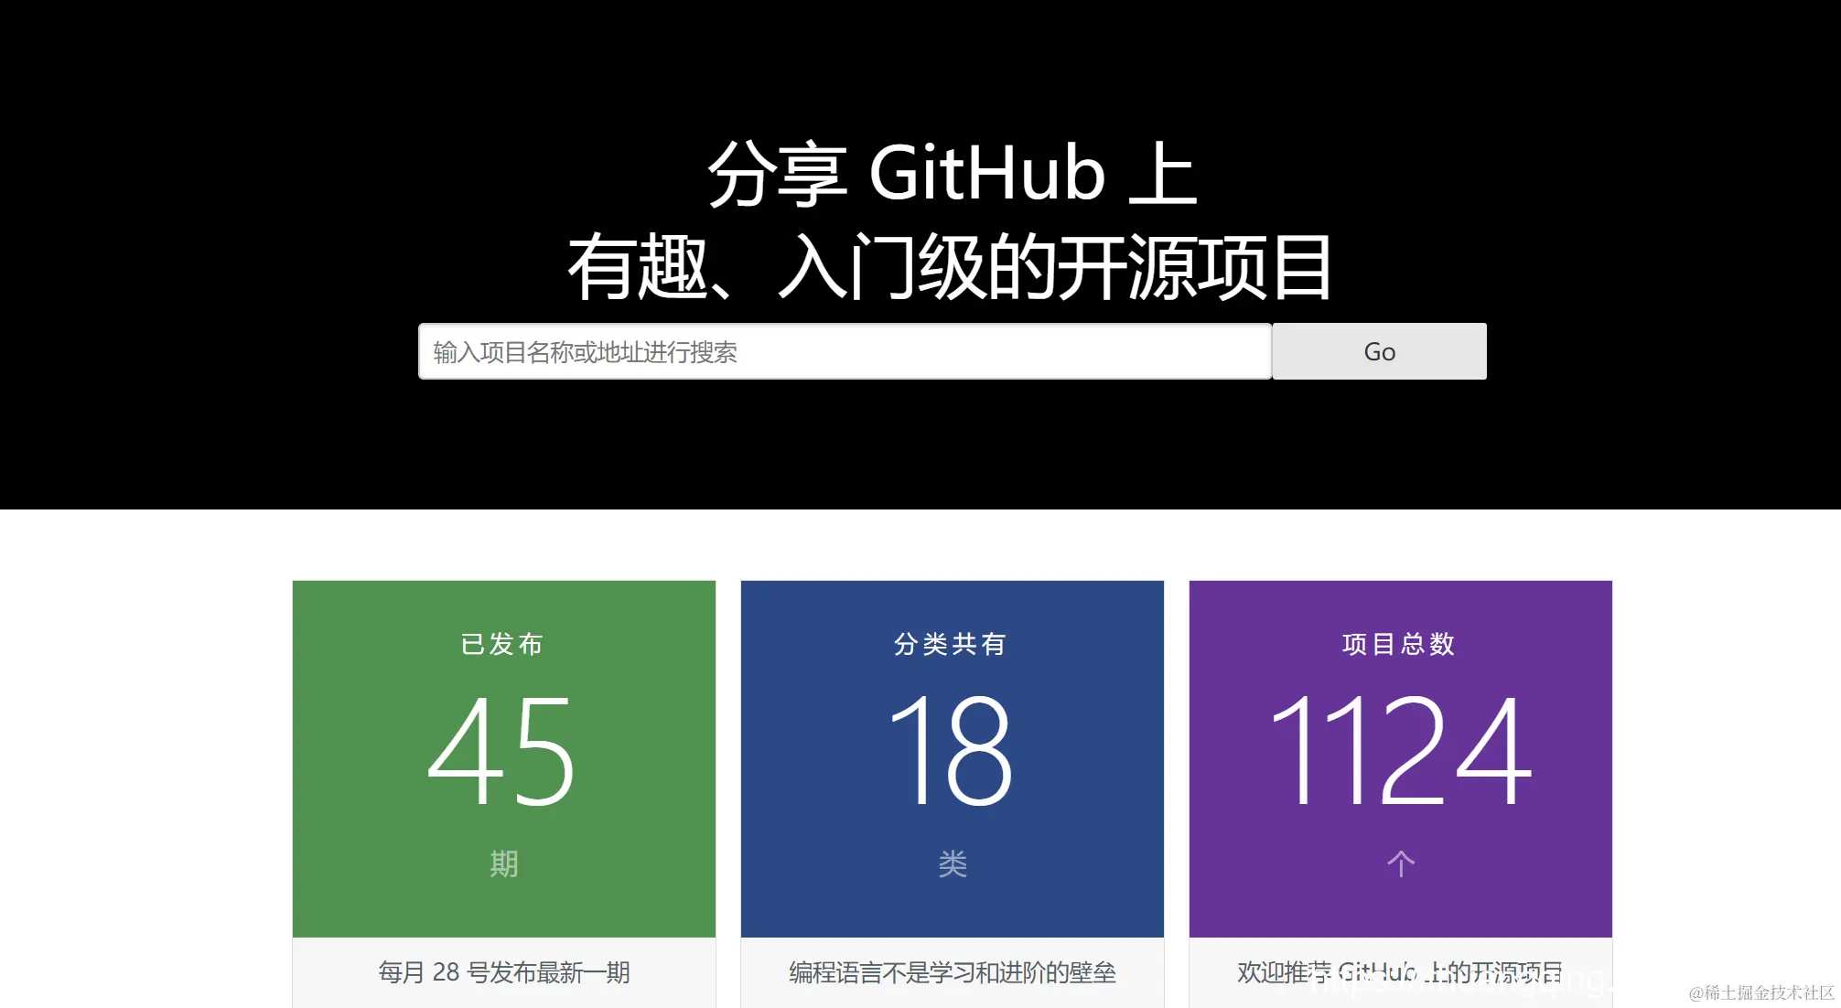Click the '编程语言不是学习和进阶的壁垒' footer text
Viewport: 1841px width, 1008px height.
pos(953,971)
